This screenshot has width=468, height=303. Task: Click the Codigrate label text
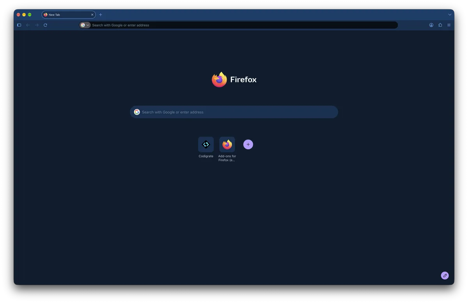coord(206,156)
